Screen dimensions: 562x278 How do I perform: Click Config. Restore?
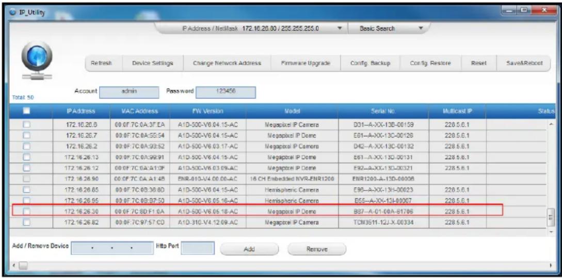pyautogui.click(x=430, y=63)
